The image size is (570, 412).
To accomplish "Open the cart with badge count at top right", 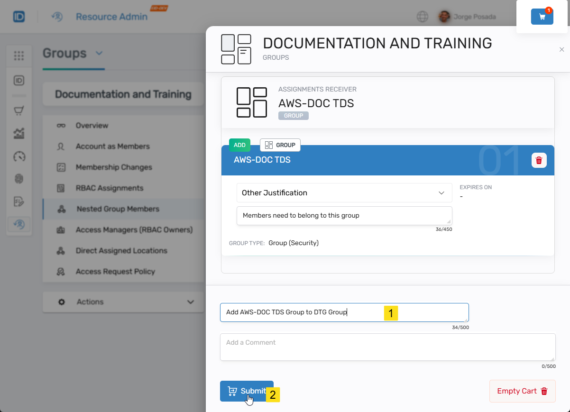I will [542, 16].
